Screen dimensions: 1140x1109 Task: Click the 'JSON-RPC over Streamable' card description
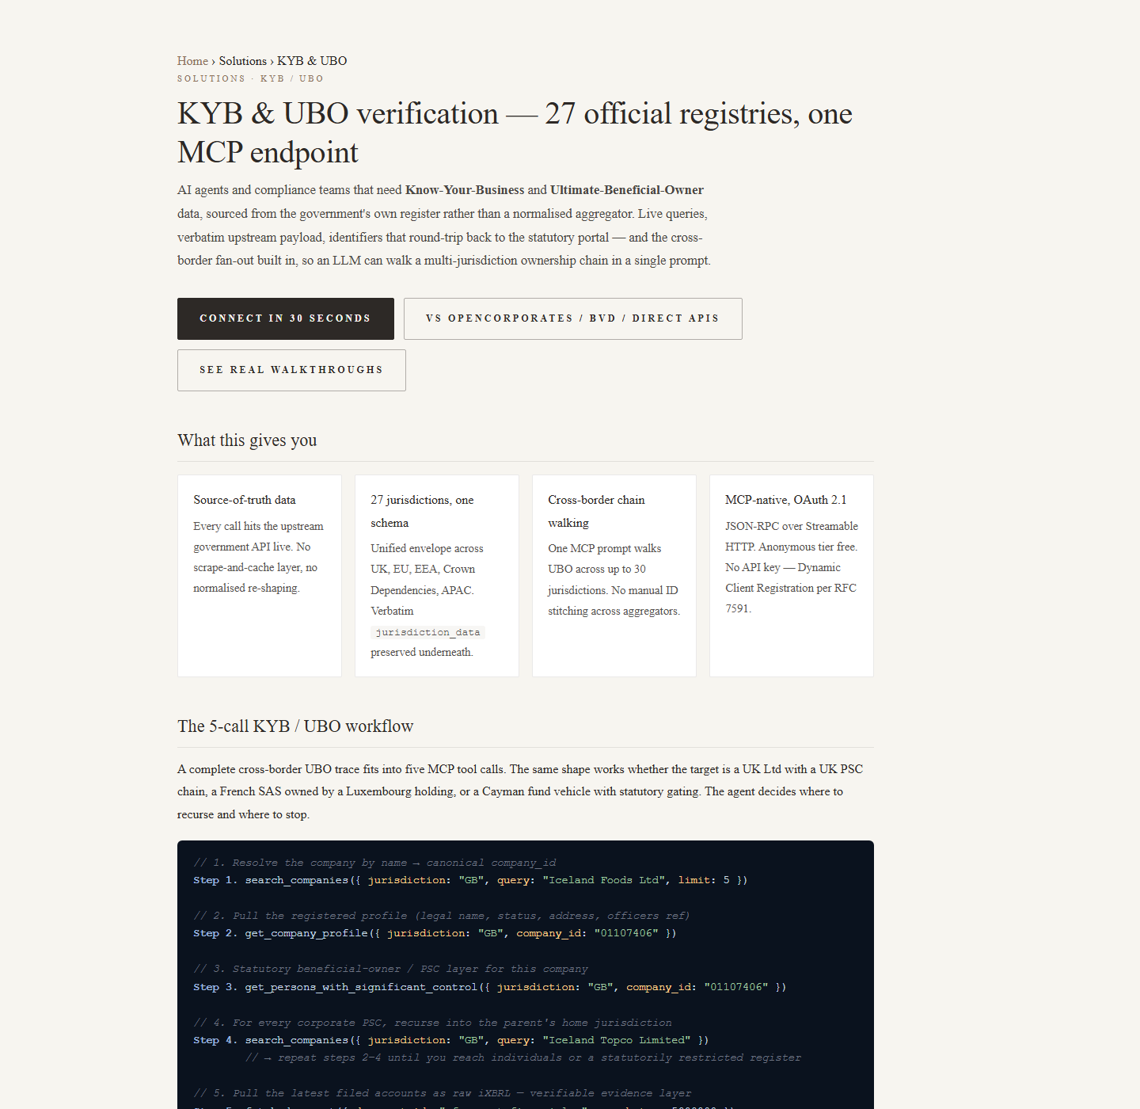[792, 567]
